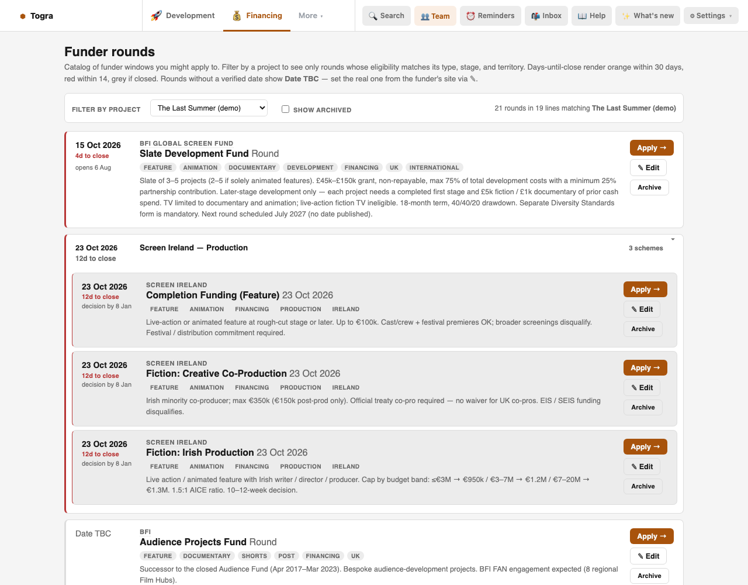Click the POST tag on Audience Projects Fund
748x585 pixels.
[x=286, y=556]
